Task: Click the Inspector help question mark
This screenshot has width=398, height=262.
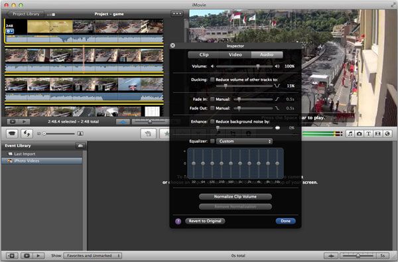Action: (x=178, y=221)
